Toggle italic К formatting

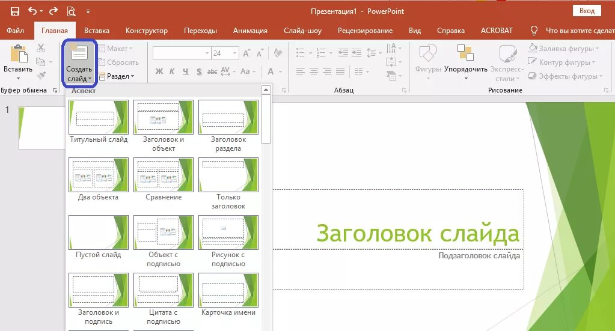tap(172, 71)
